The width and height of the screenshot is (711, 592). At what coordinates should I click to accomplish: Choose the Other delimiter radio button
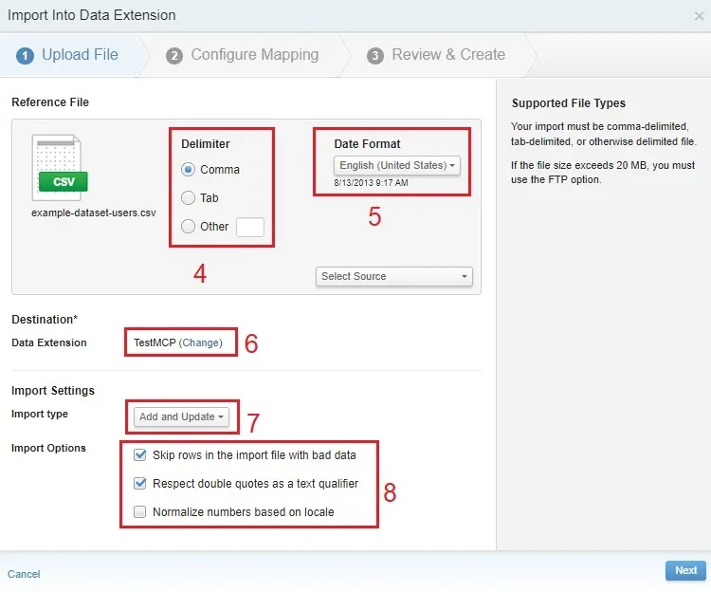click(189, 227)
